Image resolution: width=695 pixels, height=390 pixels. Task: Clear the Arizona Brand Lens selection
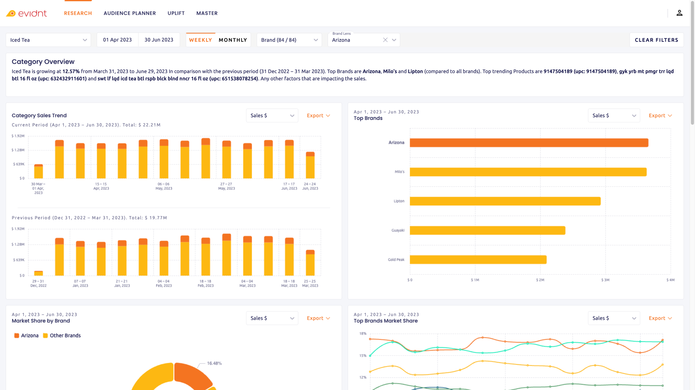(385, 40)
